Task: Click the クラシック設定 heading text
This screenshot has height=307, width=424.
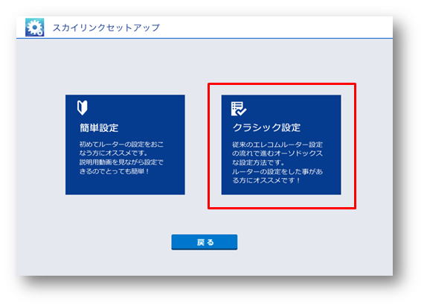Action: pyautogui.click(x=266, y=127)
